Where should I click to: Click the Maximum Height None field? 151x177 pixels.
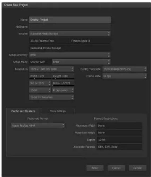[119, 133]
